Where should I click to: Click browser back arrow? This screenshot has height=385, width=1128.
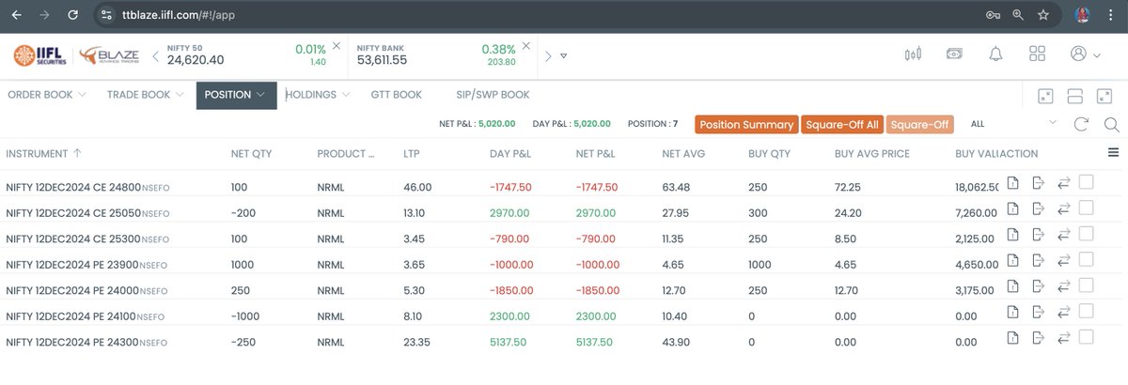point(16,15)
